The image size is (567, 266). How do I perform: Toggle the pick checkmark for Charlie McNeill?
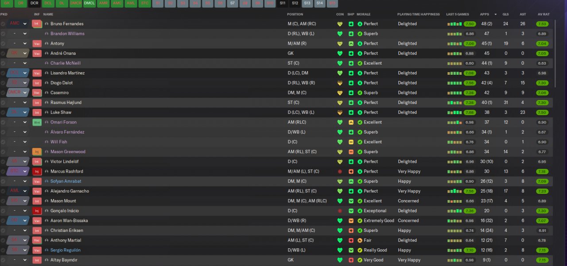tap(3, 63)
